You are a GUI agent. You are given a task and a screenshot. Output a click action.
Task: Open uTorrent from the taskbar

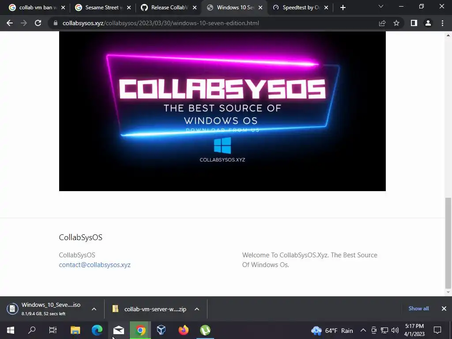205,330
